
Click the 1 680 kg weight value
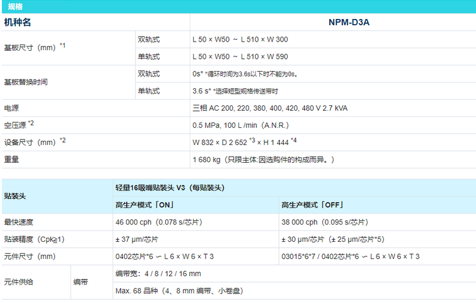208,160
